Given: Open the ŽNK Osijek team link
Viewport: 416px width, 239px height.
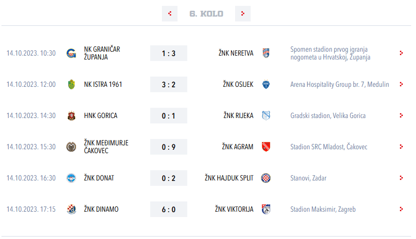Looking at the screenshot, I should (x=238, y=84).
